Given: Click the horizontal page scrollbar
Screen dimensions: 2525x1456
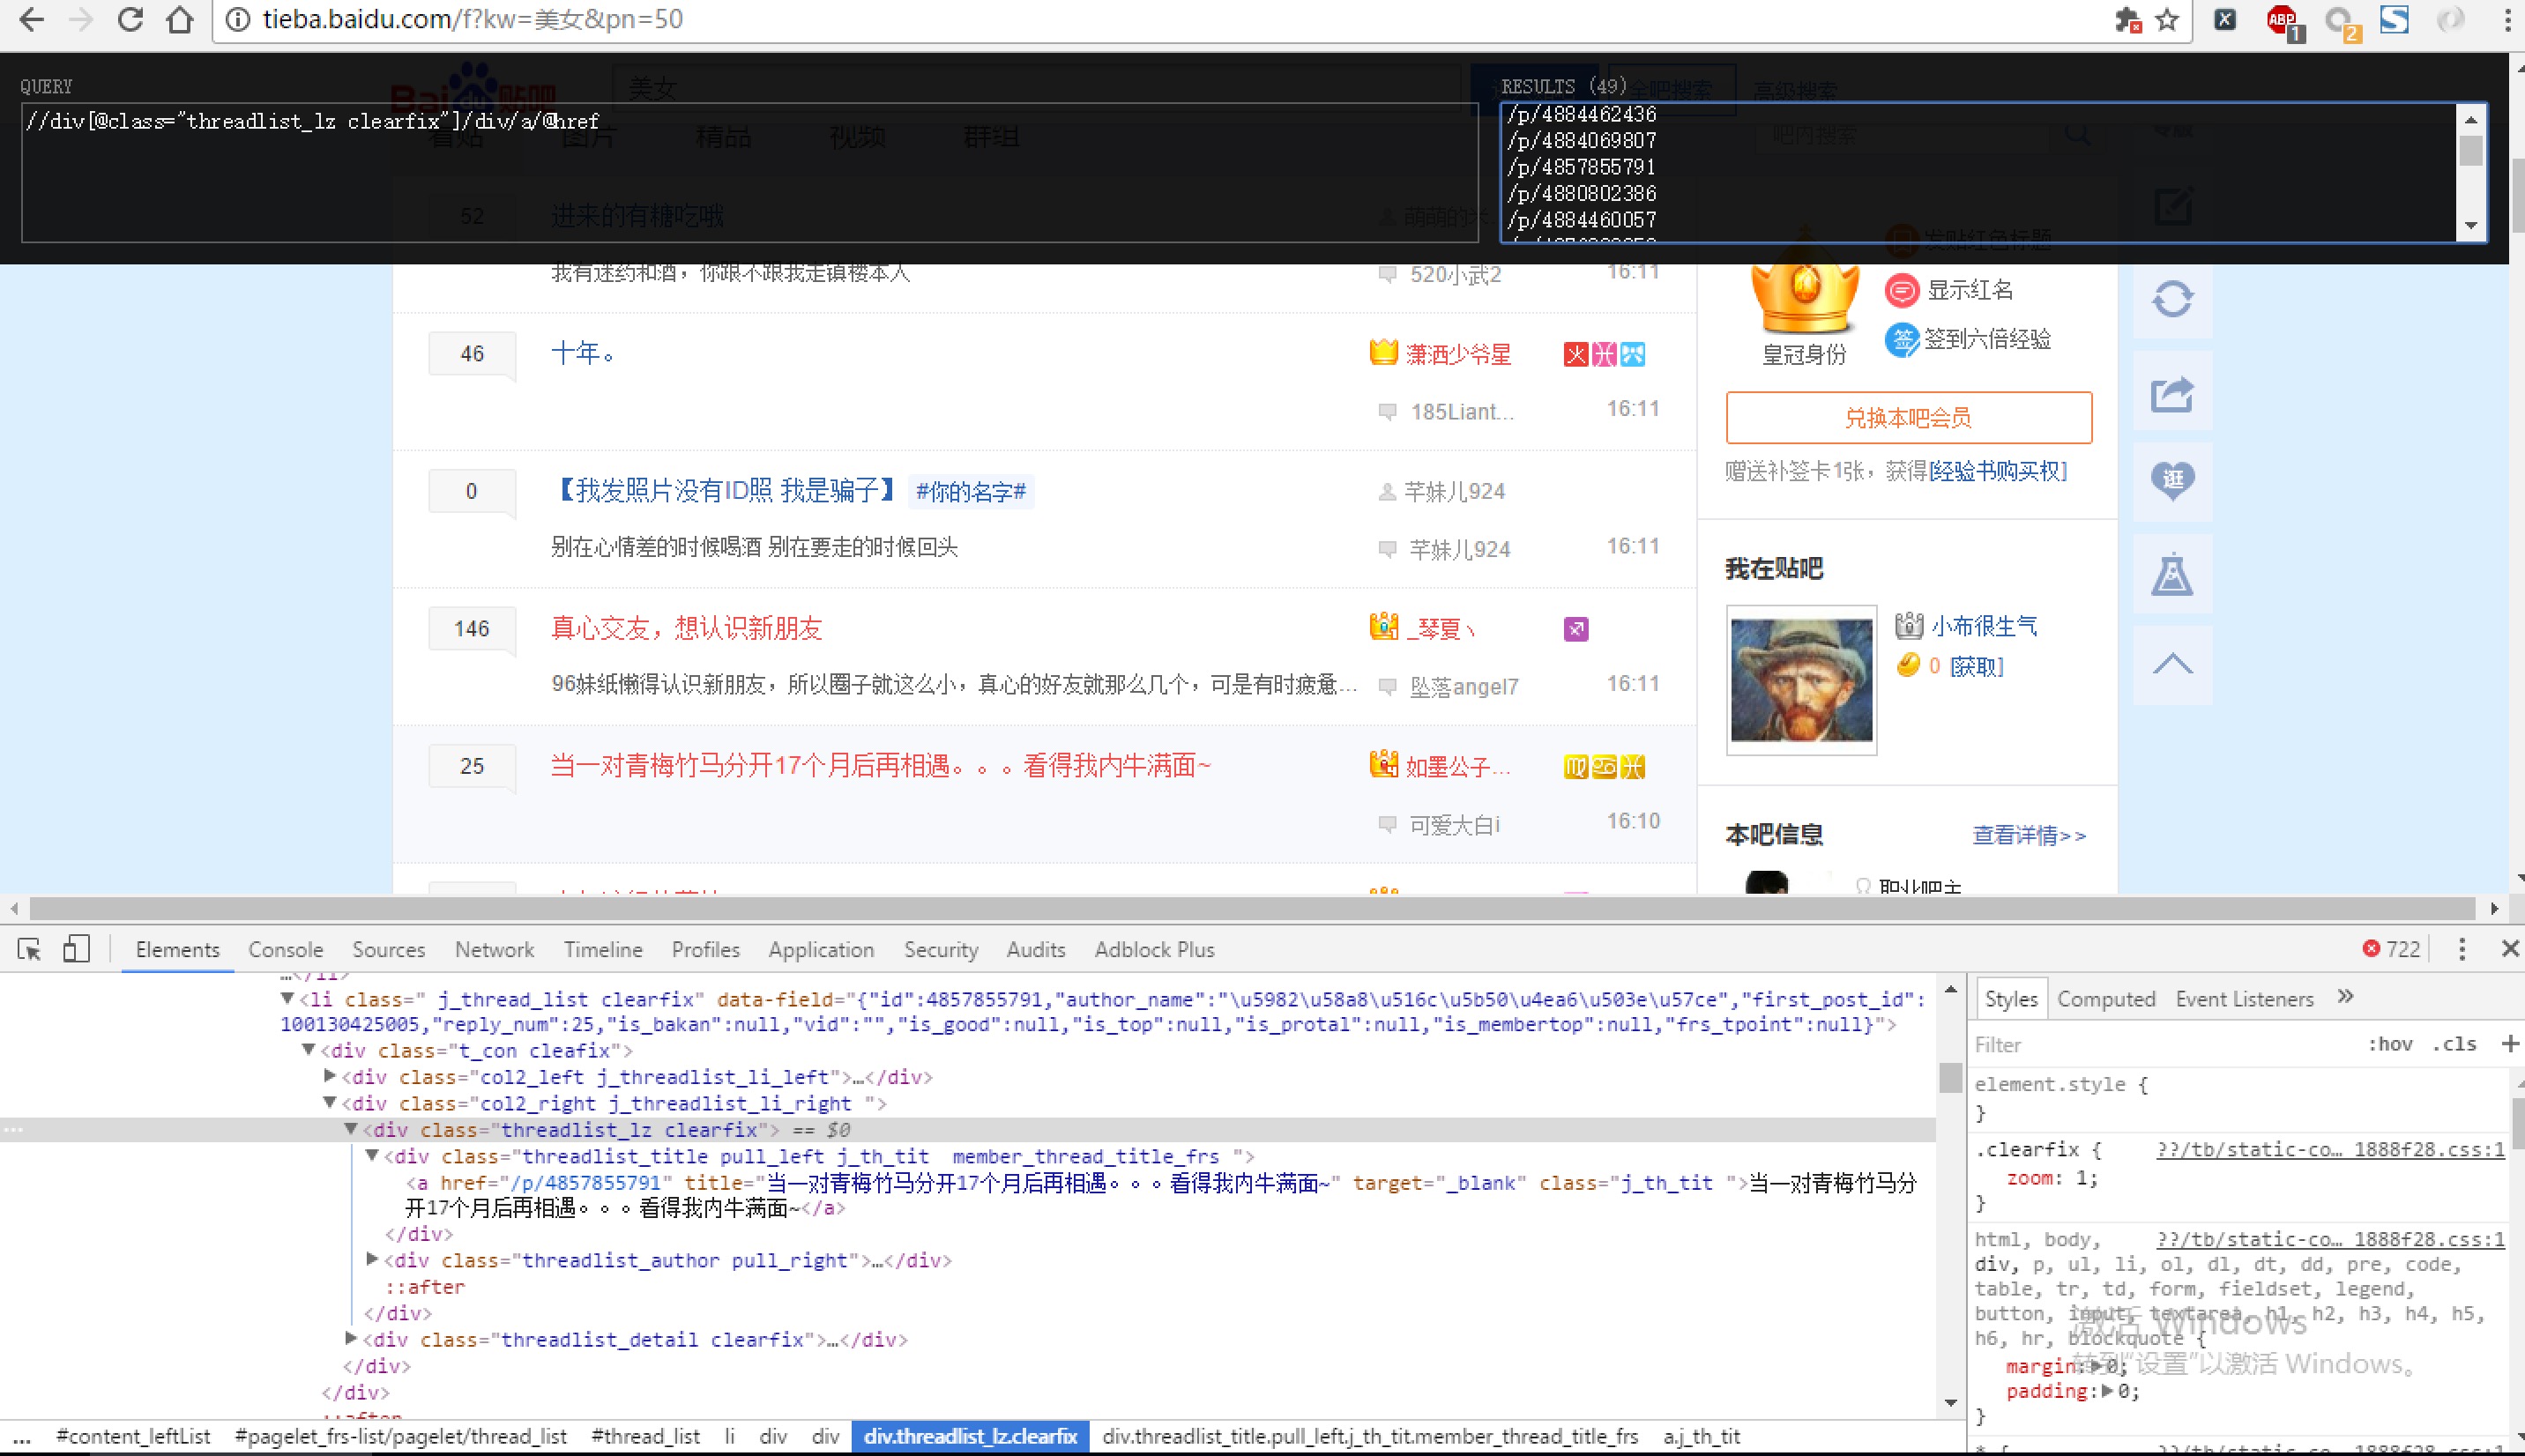Looking at the screenshot, I should tap(1250, 908).
